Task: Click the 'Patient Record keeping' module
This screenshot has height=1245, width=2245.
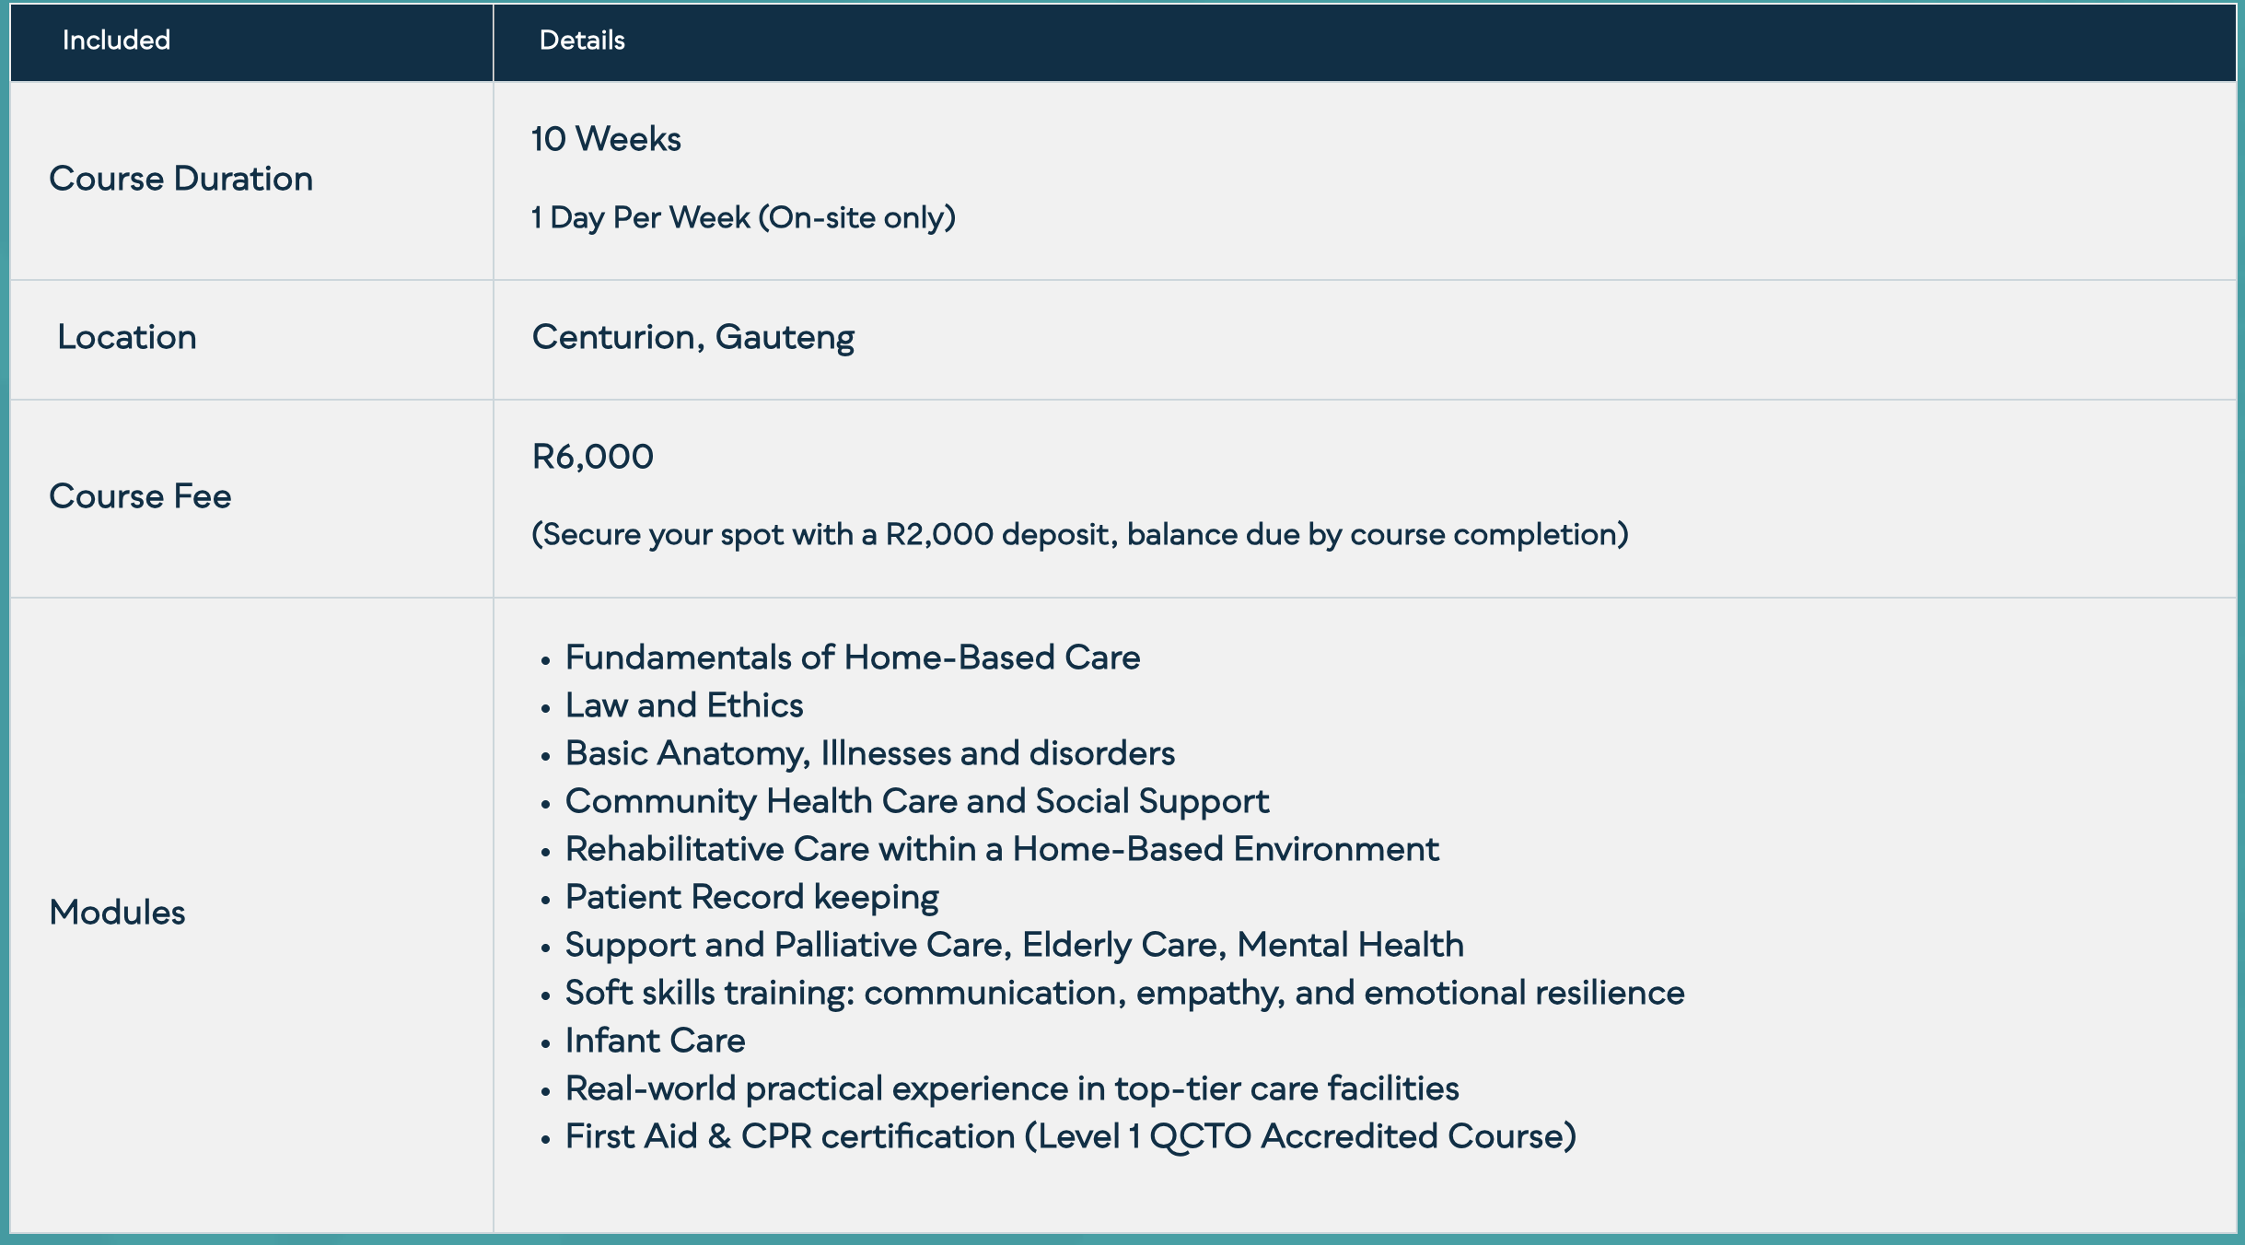Action: (x=751, y=897)
